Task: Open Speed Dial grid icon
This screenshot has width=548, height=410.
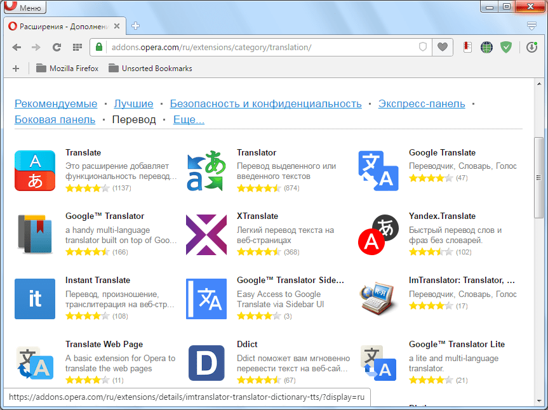Action: 77,48
